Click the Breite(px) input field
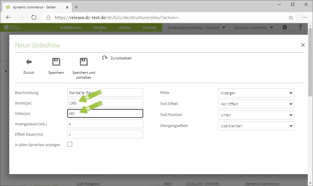Viewport: 313px width, 186px height. pyautogui.click(x=105, y=103)
